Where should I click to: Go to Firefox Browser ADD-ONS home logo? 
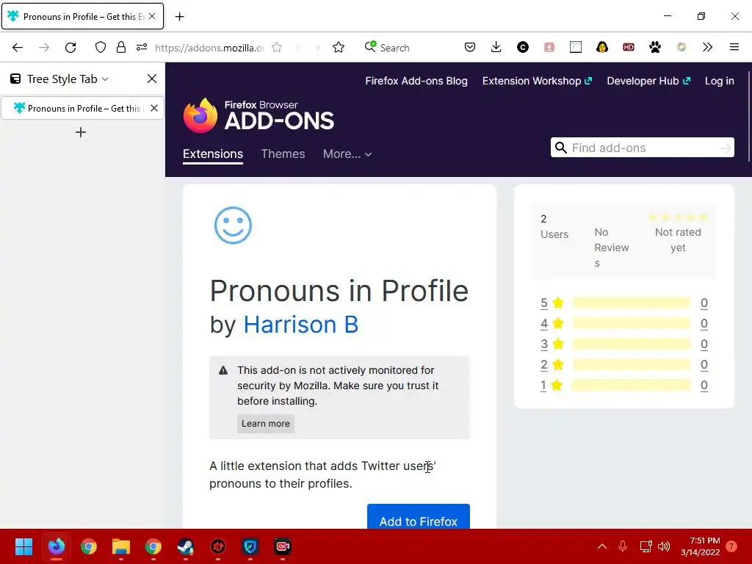tap(258, 115)
